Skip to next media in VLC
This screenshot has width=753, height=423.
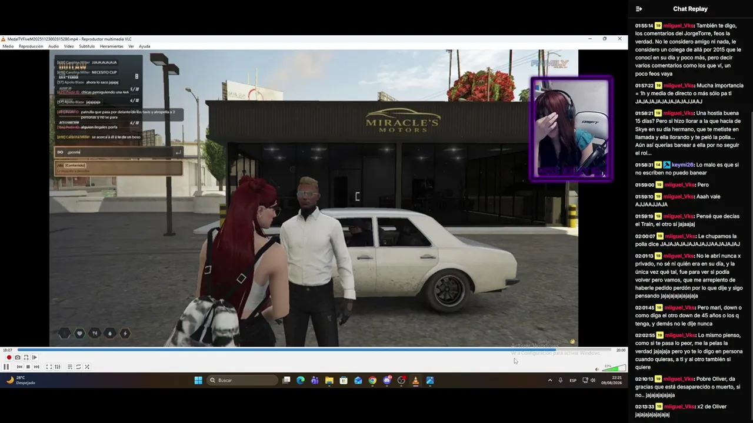[36, 367]
